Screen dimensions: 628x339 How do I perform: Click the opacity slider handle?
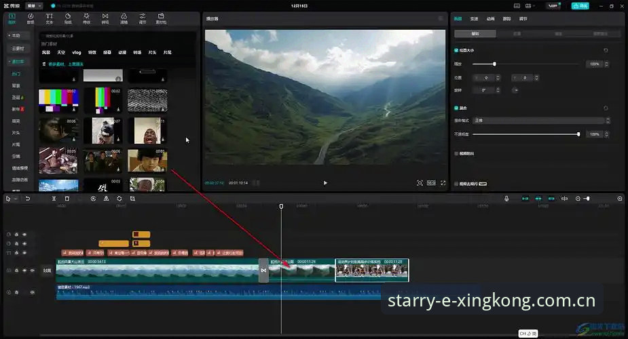click(x=578, y=134)
